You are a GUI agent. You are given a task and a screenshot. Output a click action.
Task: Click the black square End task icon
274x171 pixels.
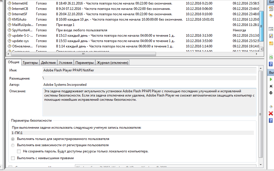[x=271, y=86]
